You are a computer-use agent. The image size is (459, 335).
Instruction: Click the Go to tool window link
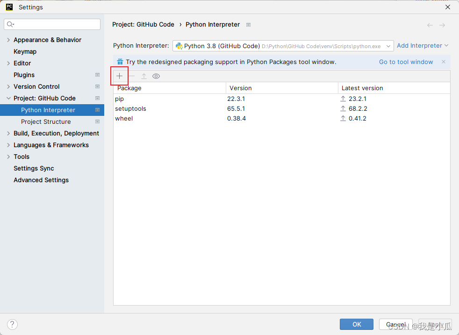click(x=406, y=62)
